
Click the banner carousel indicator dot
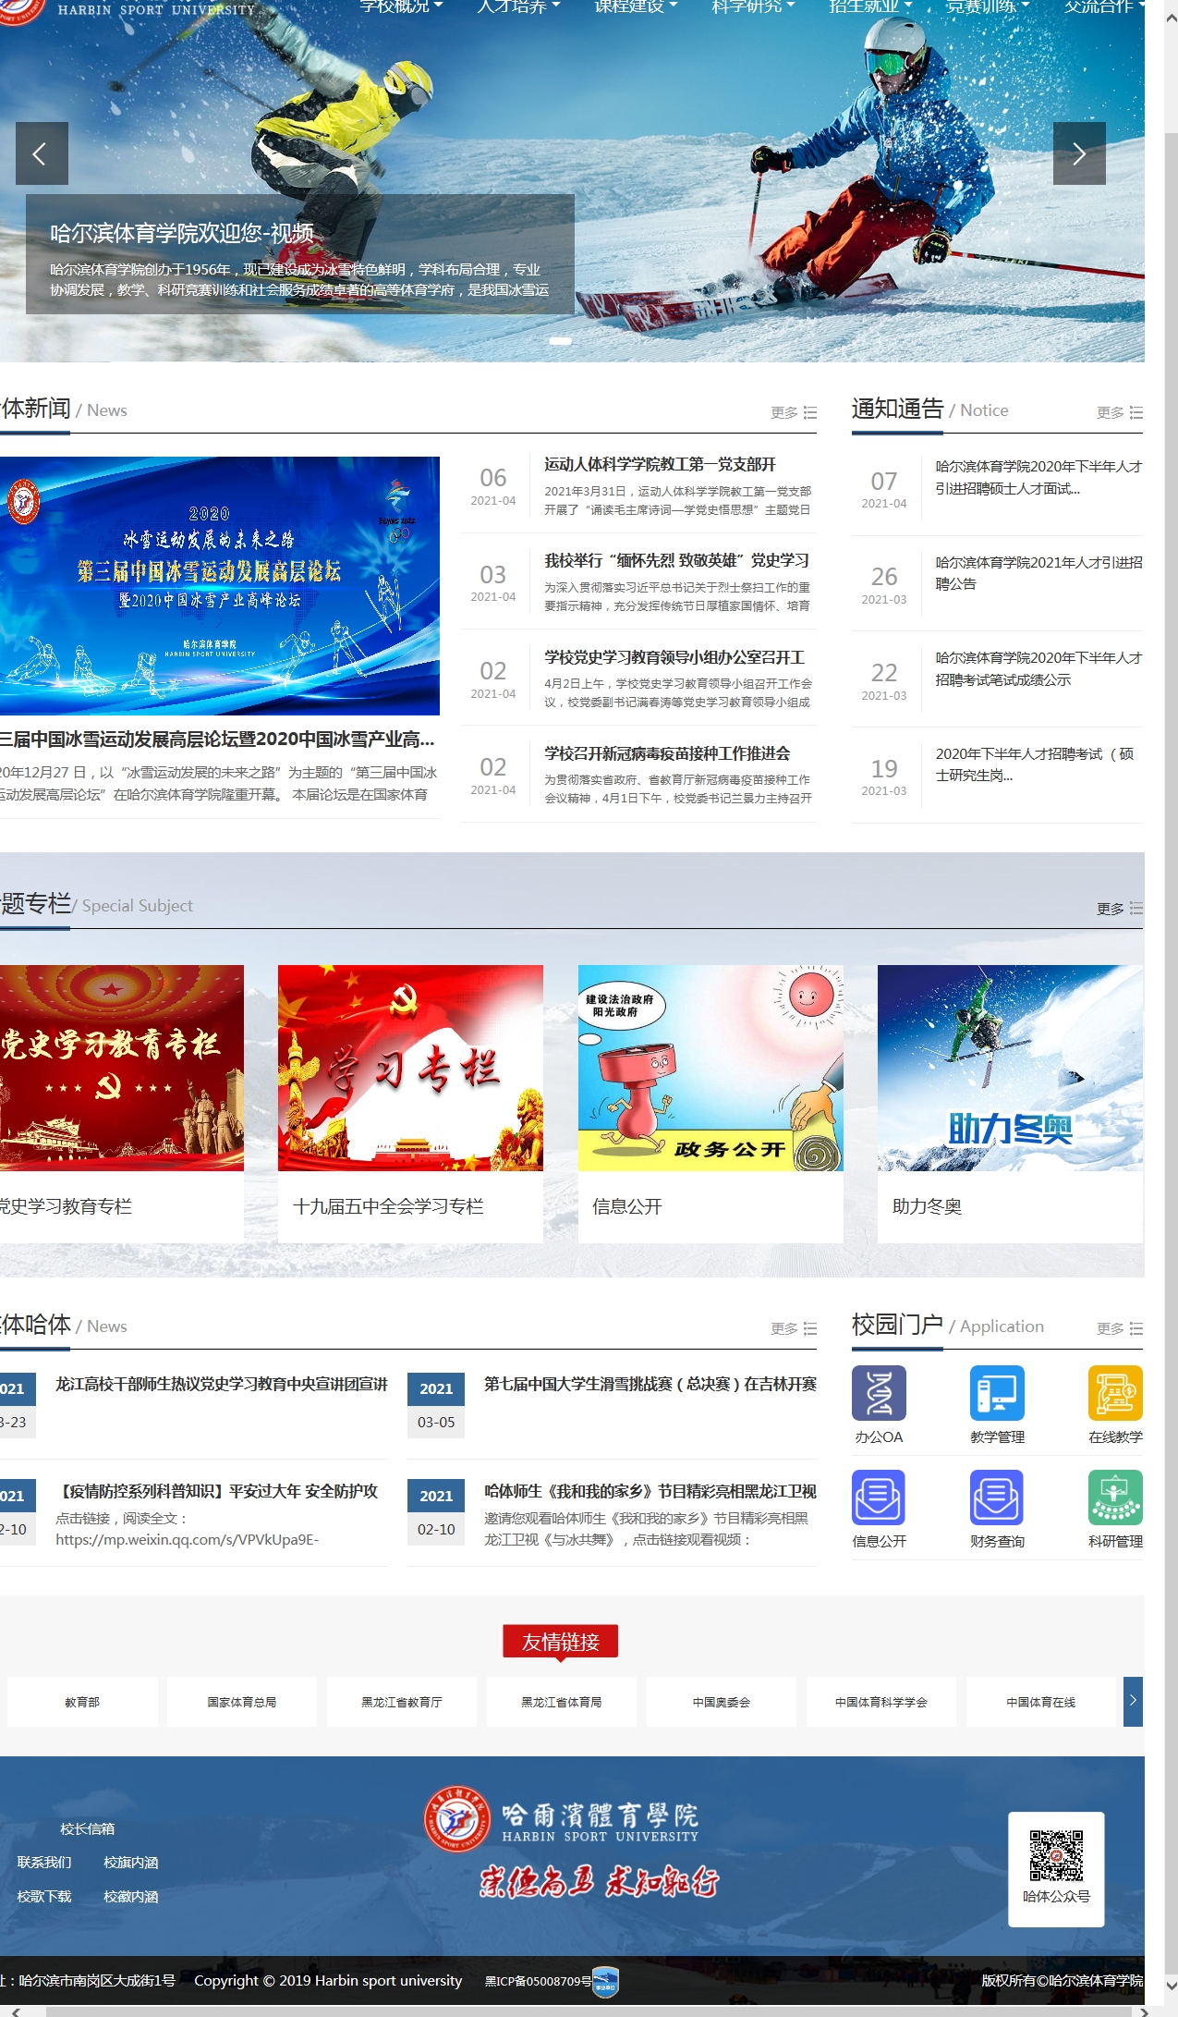[560, 341]
